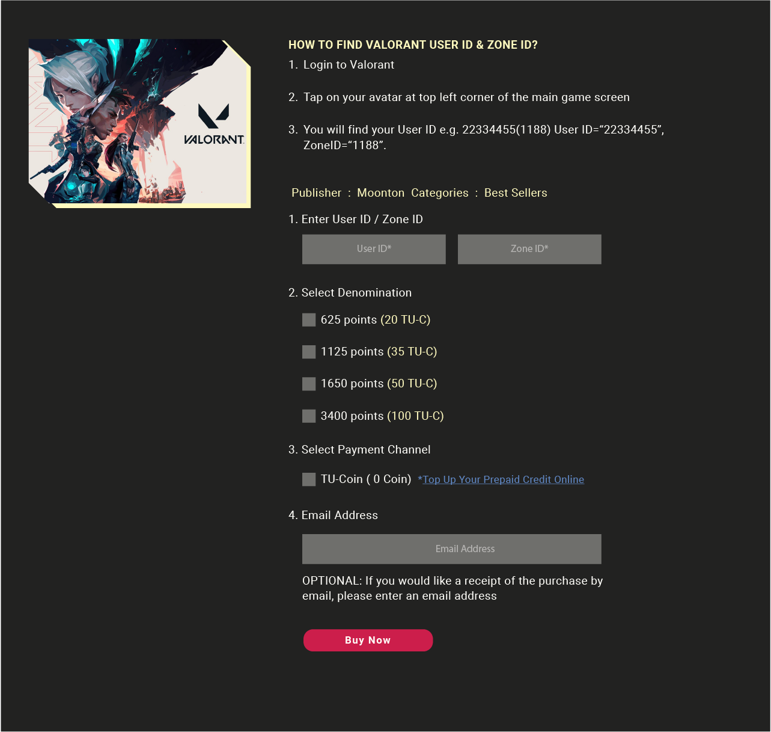The width and height of the screenshot is (771, 732).
Task: Click the red Buy Now button
Action: pyautogui.click(x=368, y=641)
